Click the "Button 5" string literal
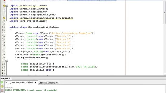 tap(63, 49)
